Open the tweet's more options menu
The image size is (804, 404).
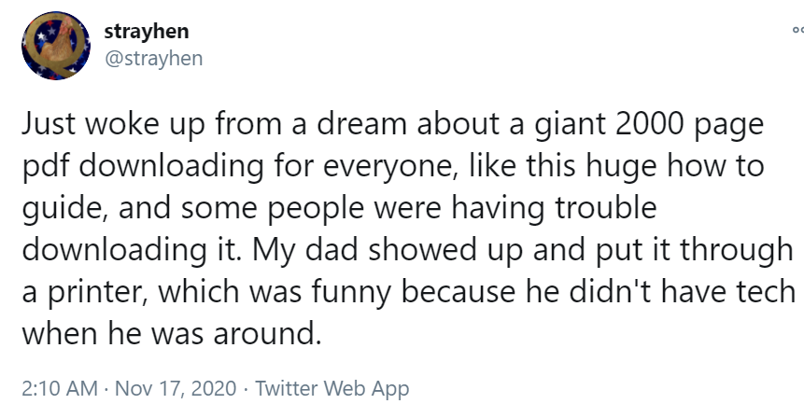(797, 31)
